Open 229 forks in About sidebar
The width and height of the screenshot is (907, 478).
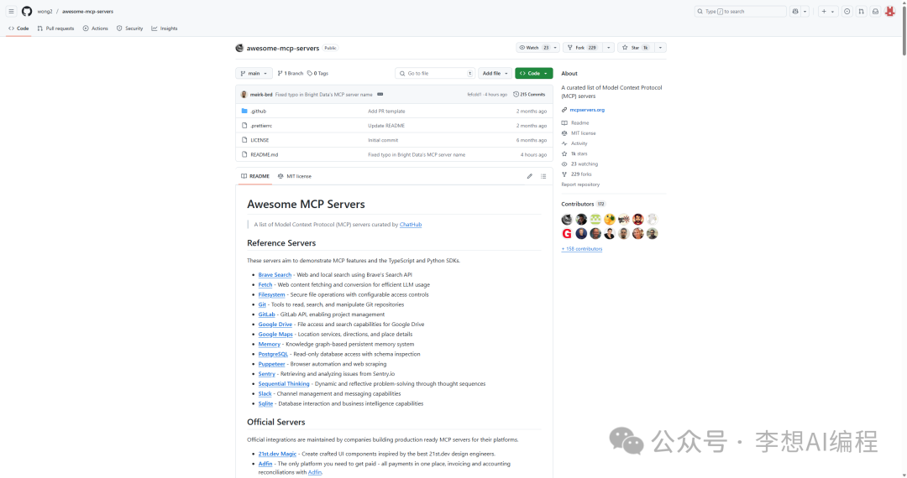coord(577,174)
